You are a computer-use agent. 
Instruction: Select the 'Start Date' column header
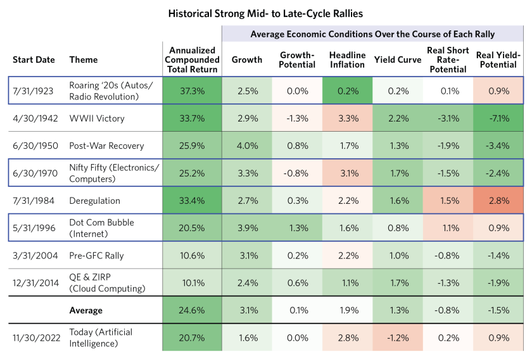[x=33, y=60]
